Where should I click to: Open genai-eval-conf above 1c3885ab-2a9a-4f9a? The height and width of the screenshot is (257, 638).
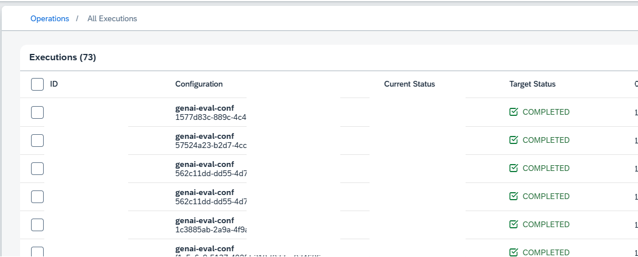205,220
